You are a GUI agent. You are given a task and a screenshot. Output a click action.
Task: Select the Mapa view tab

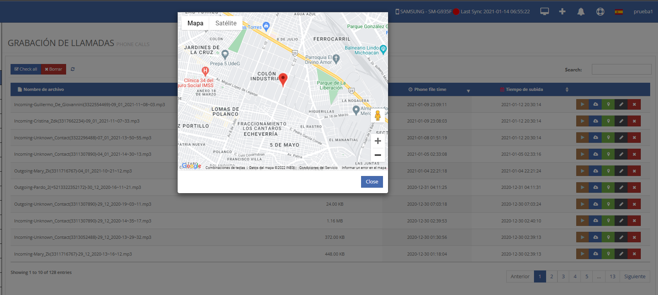[195, 23]
